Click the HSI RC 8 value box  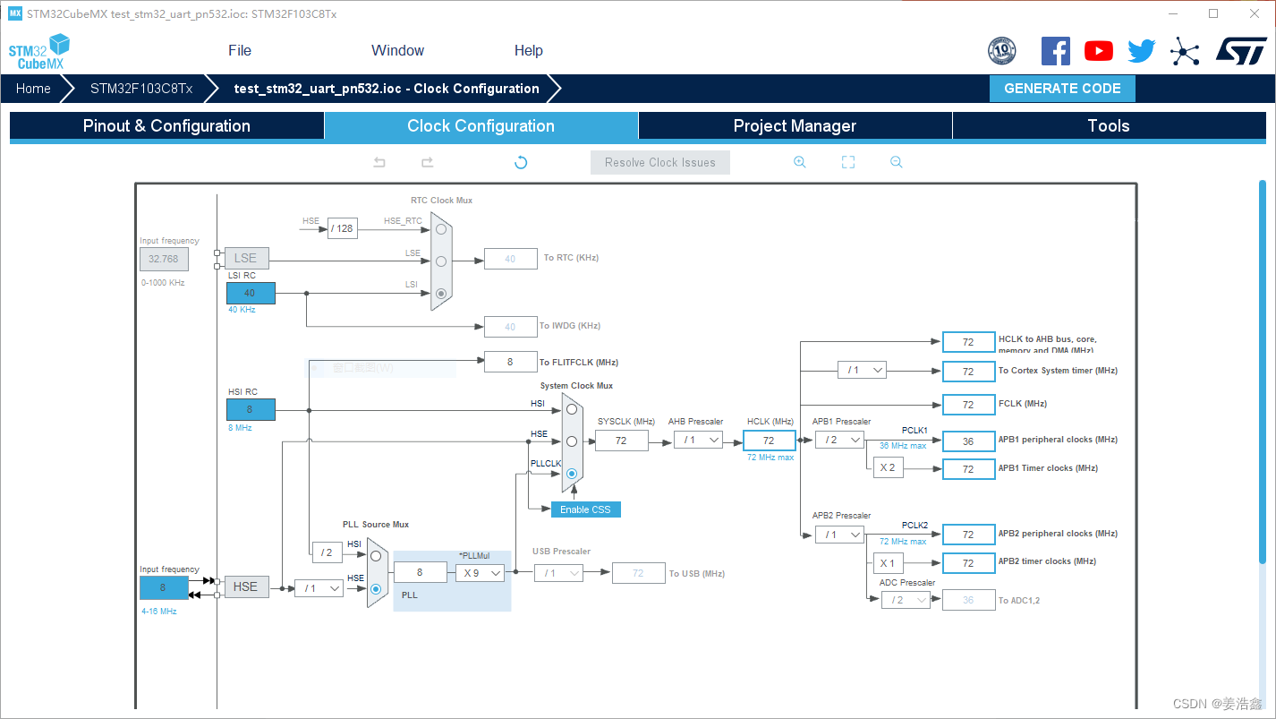coord(251,409)
